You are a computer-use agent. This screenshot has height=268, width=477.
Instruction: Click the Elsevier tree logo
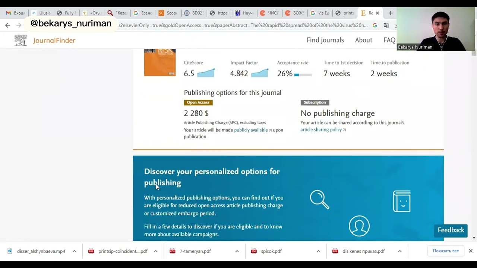tap(20, 40)
